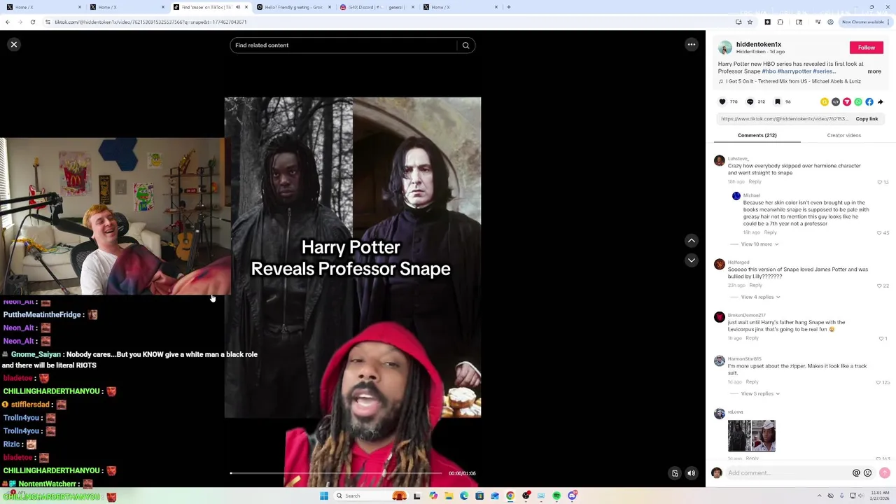Click the Copy link button
This screenshot has height=504, width=896.
(867, 119)
